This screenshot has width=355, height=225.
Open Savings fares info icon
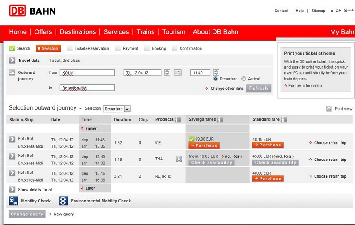(220, 119)
